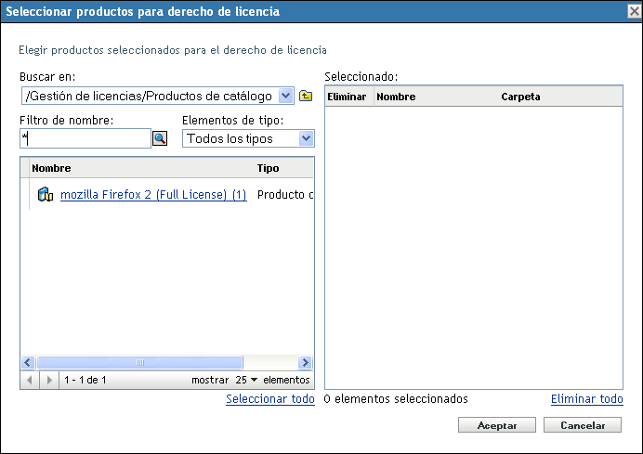Click into the Filtro de nombre field
This screenshot has height=454, width=643.
(85, 138)
